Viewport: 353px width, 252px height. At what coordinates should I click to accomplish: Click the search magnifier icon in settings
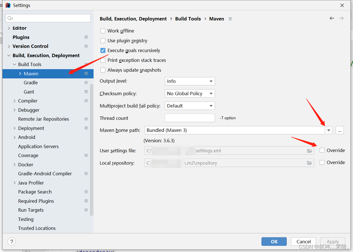coord(10,18)
